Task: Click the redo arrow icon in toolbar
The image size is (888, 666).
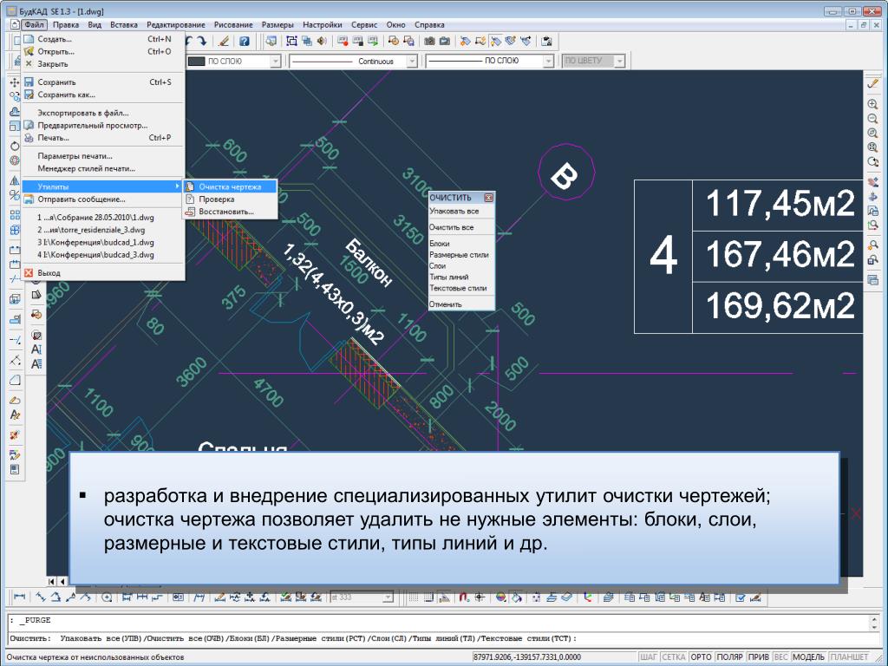Action: (x=202, y=41)
